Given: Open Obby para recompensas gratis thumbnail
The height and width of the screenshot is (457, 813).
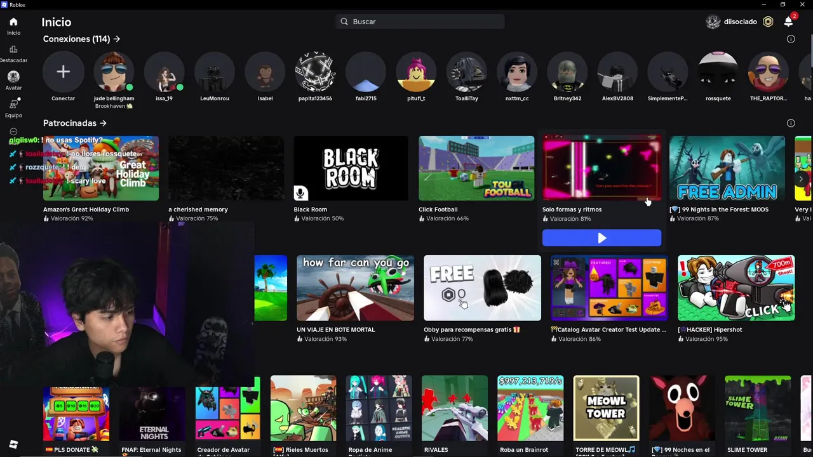Looking at the screenshot, I should (x=482, y=288).
